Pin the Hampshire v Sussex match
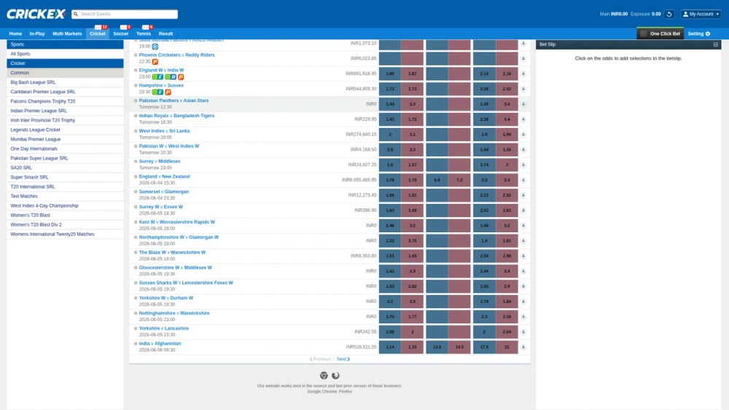Viewport: 729px width, 410px height. [x=523, y=89]
